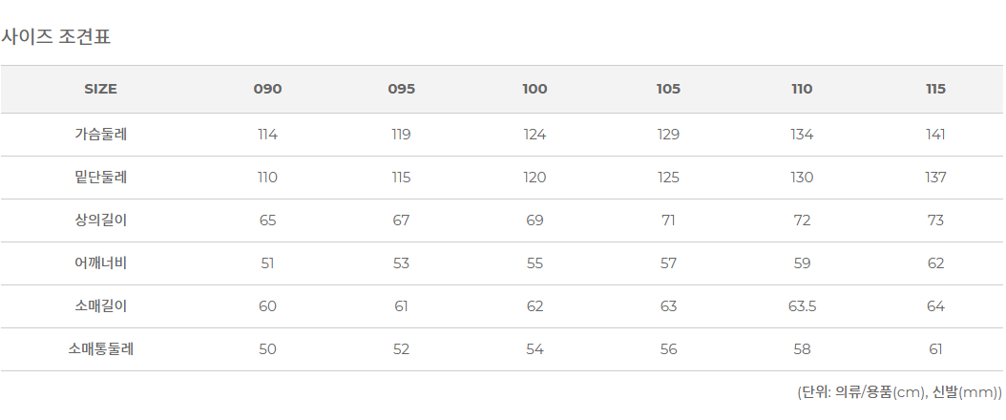The width and height of the screenshot is (1006, 420).
Task: Select the 137 hem measurement value
Action: (935, 178)
